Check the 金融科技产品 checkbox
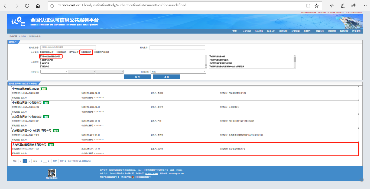 click(41, 60)
